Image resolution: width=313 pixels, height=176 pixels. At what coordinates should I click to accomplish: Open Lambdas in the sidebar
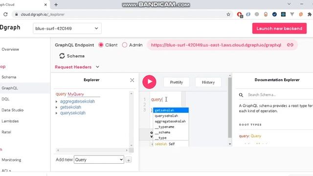(x=10, y=121)
